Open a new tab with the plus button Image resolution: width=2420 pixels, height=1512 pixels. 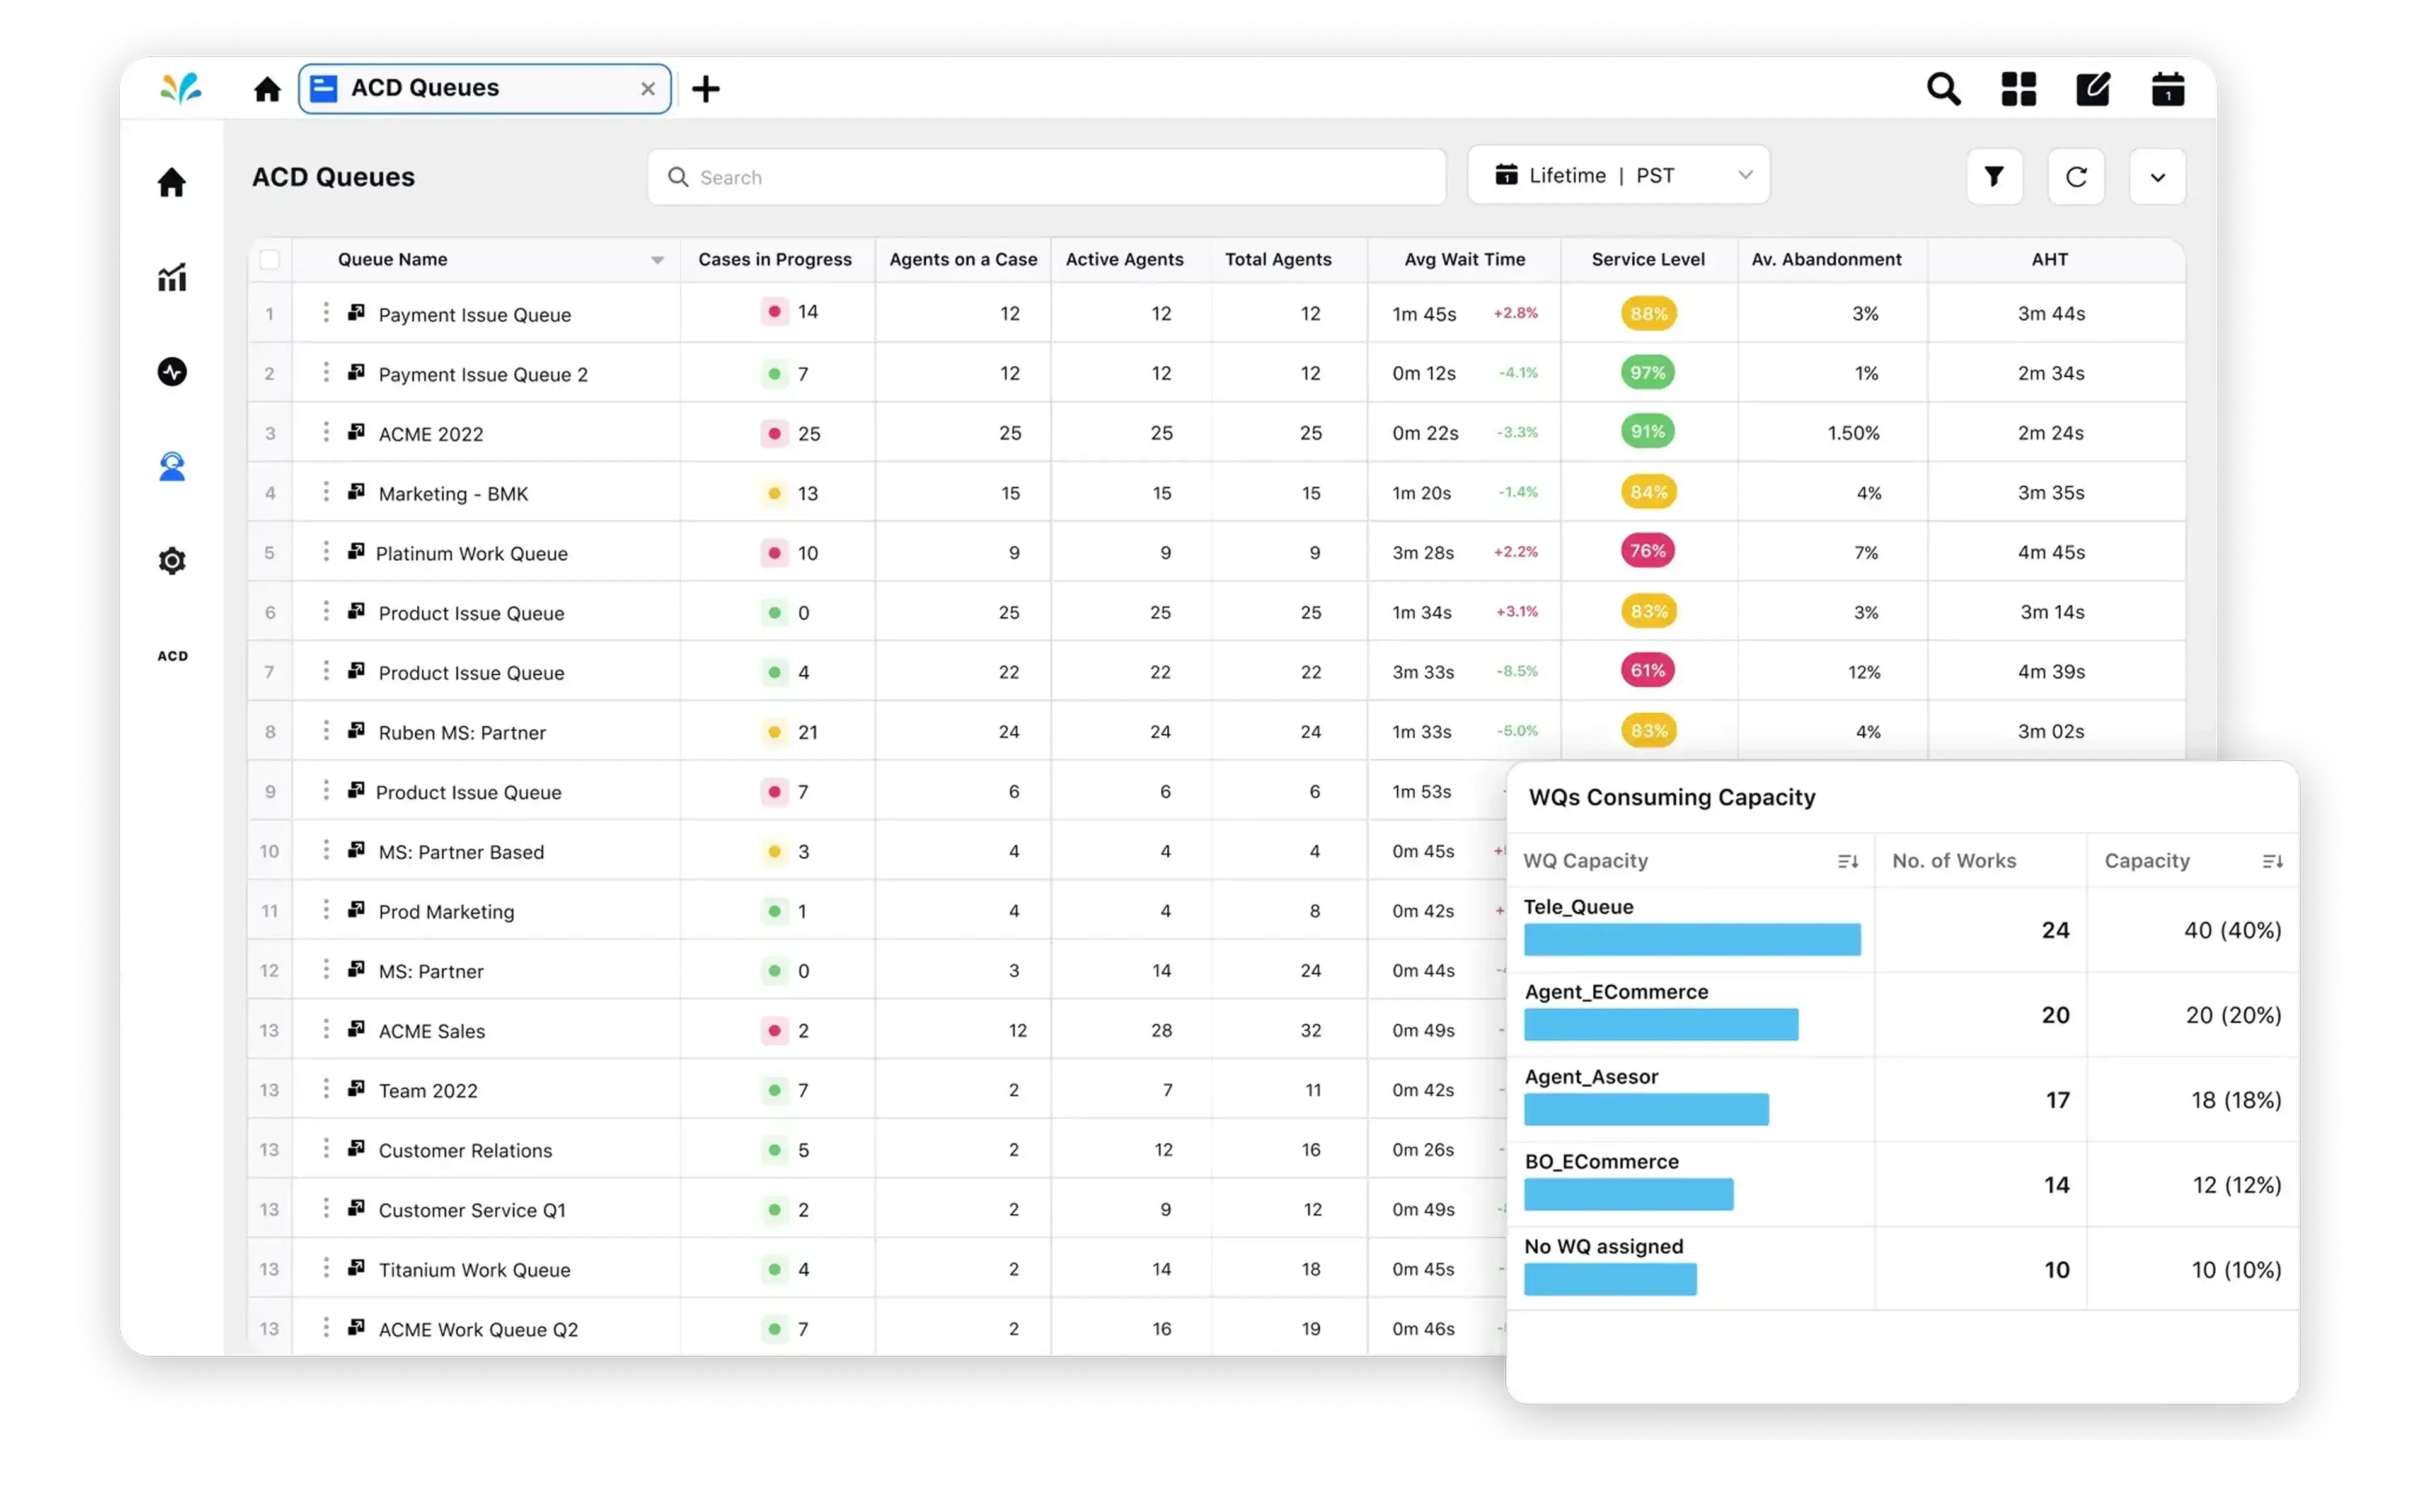click(x=706, y=88)
